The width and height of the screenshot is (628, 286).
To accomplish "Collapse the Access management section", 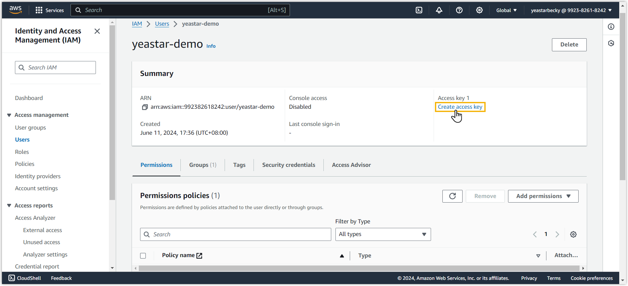I will 9,115.
